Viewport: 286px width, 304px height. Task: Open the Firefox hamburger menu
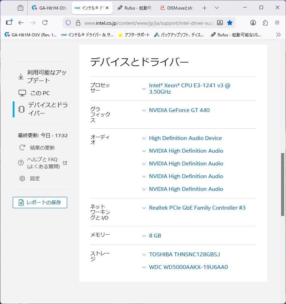pyautogui.click(x=277, y=23)
